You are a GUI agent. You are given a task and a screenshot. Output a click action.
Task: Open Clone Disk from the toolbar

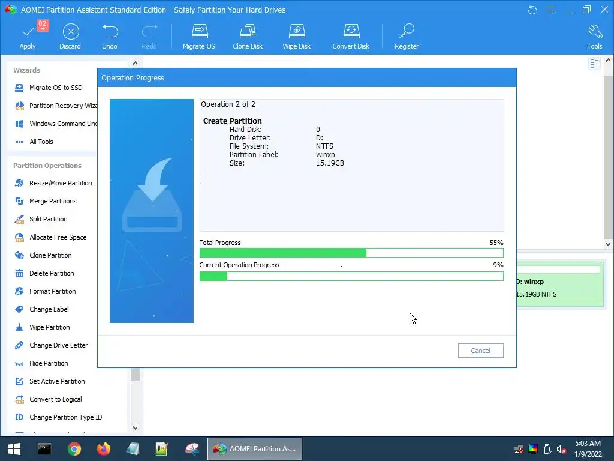pyautogui.click(x=248, y=37)
